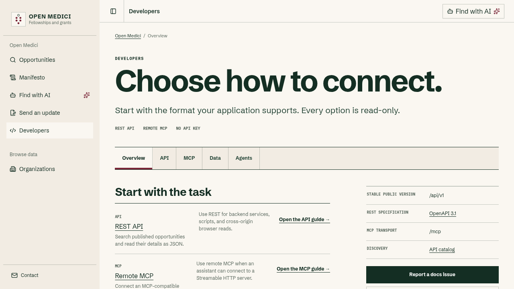Open Organizations under Browse data
The image size is (514, 289).
(50, 169)
